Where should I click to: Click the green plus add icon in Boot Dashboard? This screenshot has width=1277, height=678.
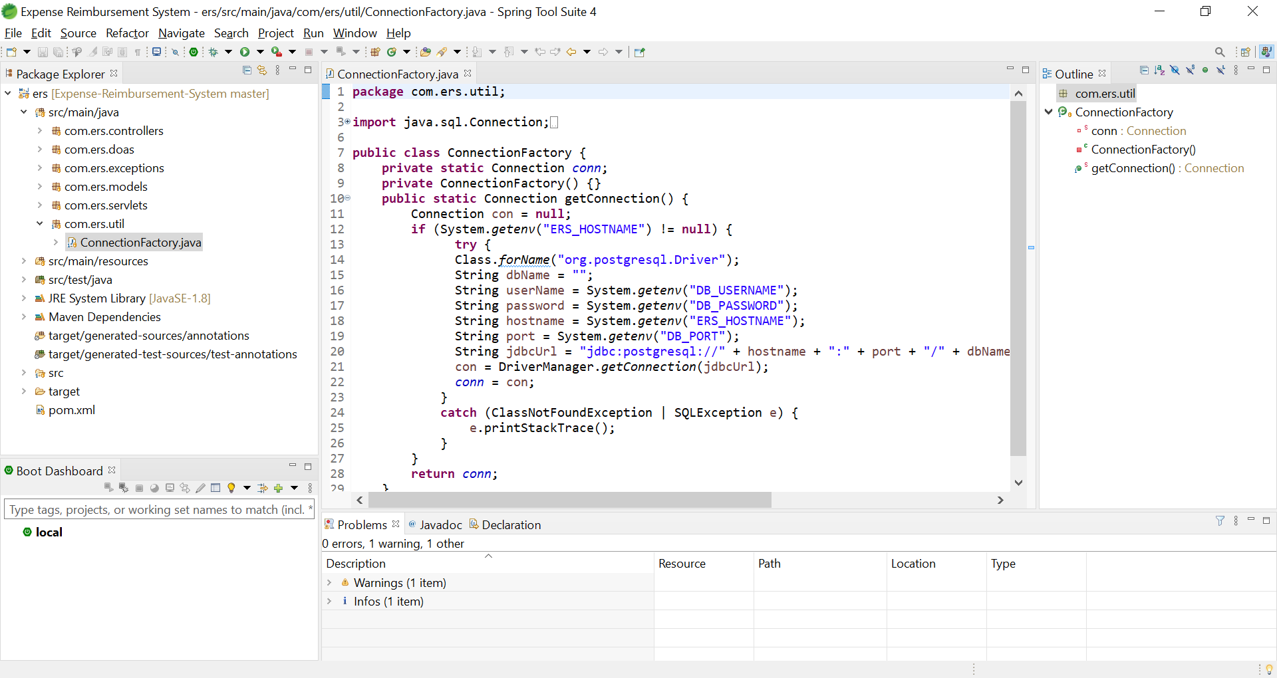pyautogui.click(x=279, y=488)
